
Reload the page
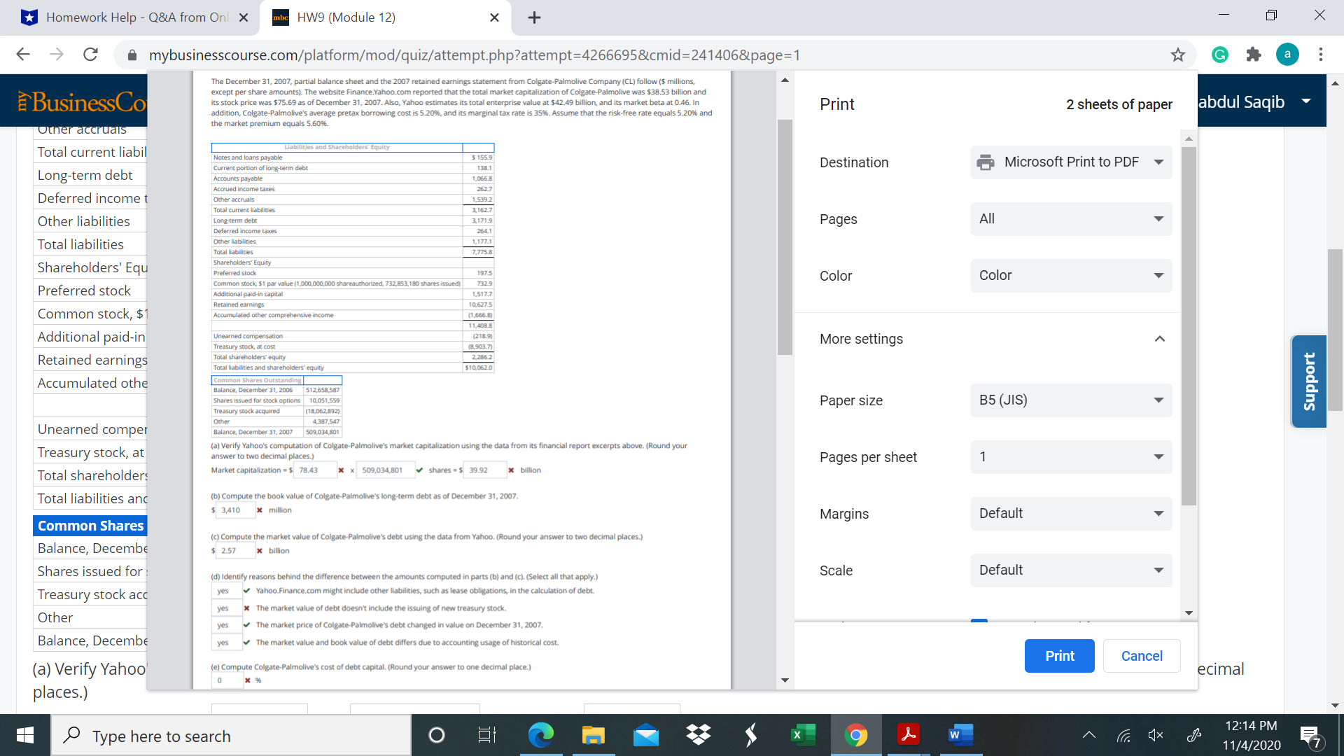click(90, 55)
